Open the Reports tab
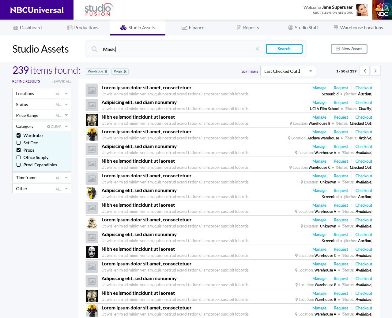Screen dimensions: 392x318 point(248,28)
